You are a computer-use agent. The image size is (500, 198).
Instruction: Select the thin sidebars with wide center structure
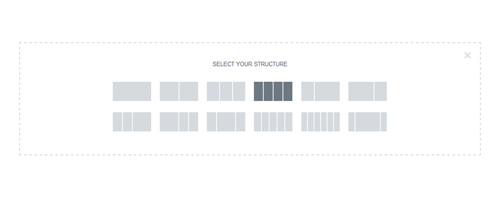368,122
